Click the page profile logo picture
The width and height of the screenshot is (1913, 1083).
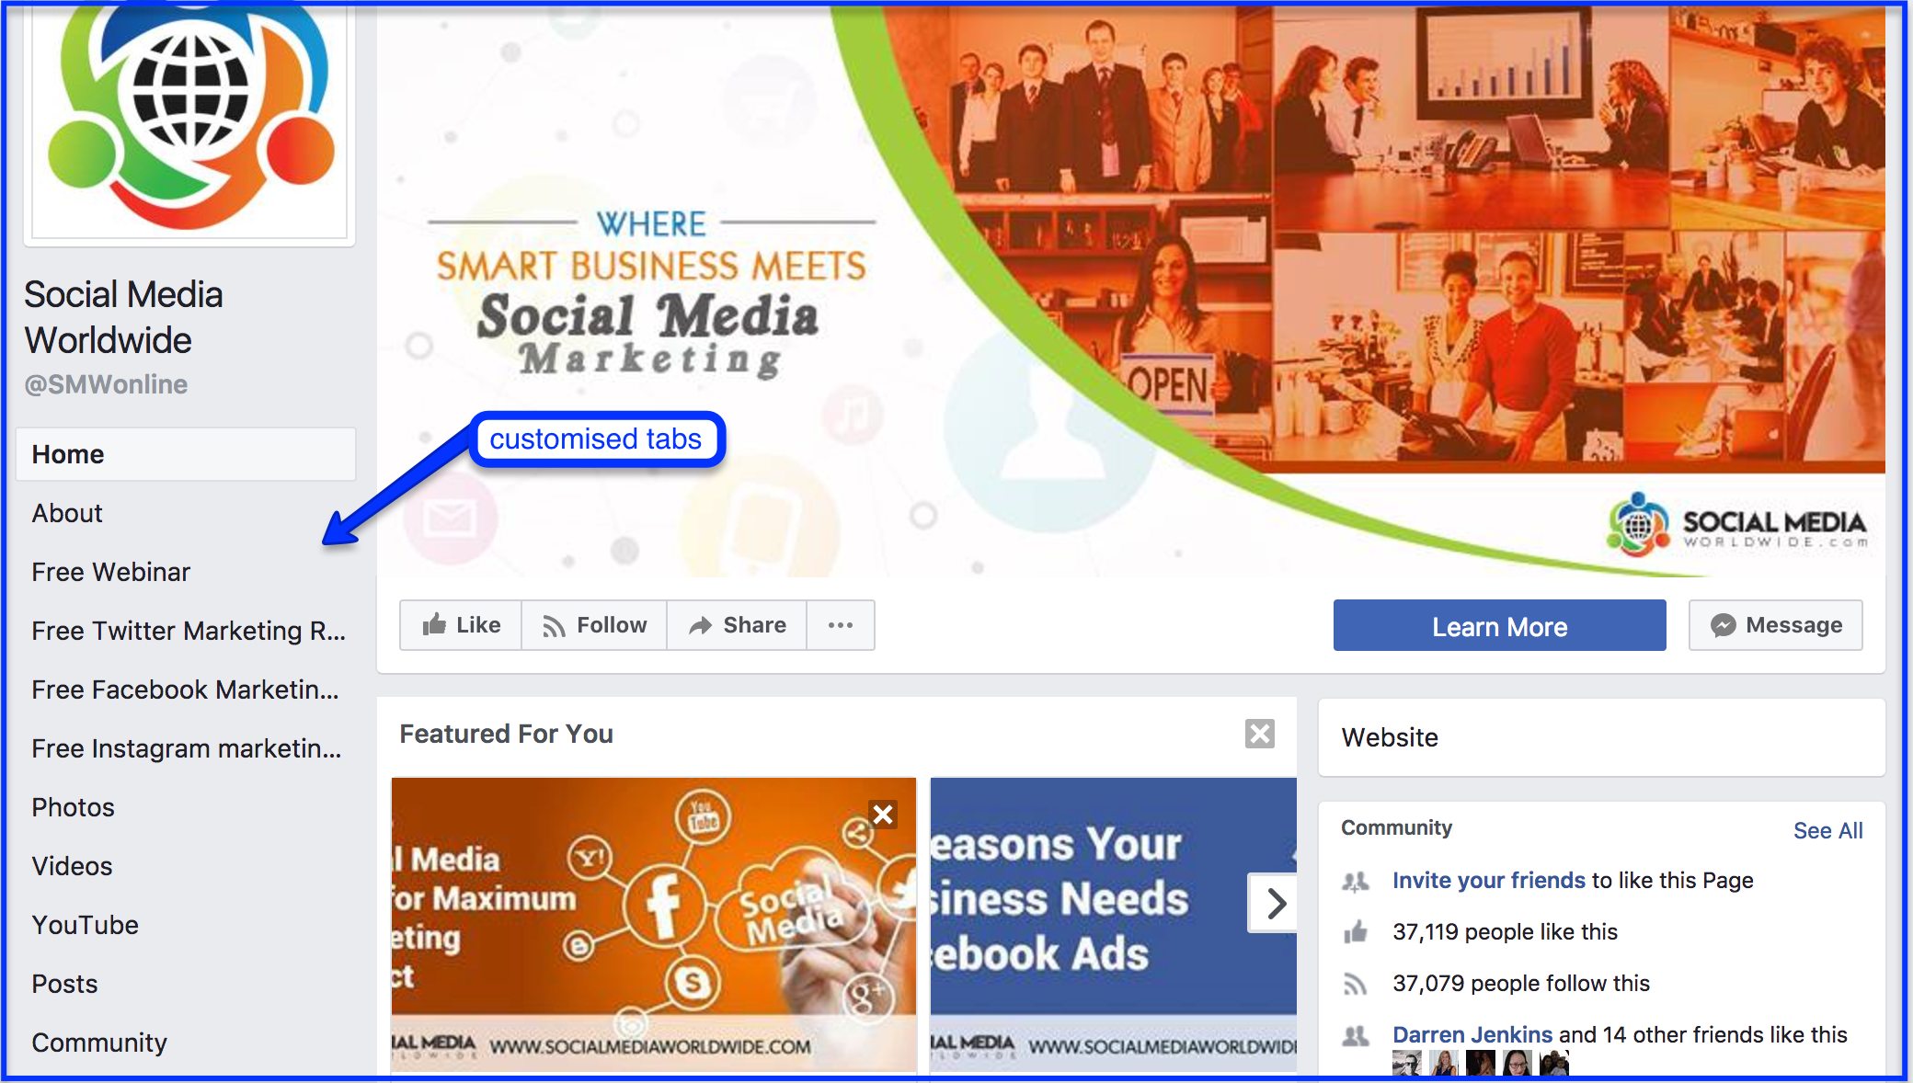coord(189,120)
